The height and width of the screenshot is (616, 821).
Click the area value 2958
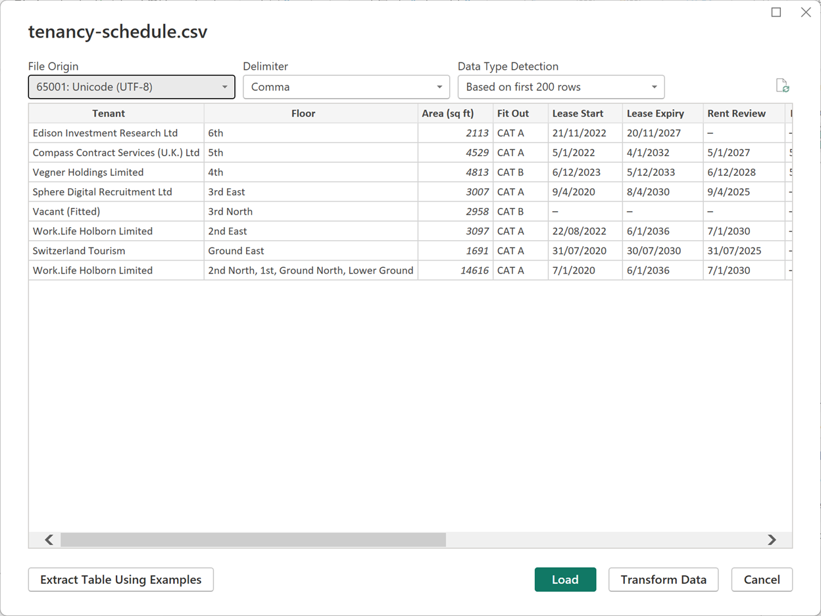tap(455, 212)
